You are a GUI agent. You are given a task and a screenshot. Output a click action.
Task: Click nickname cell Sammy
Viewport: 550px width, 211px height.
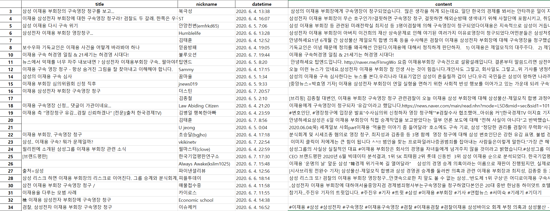[207, 69]
